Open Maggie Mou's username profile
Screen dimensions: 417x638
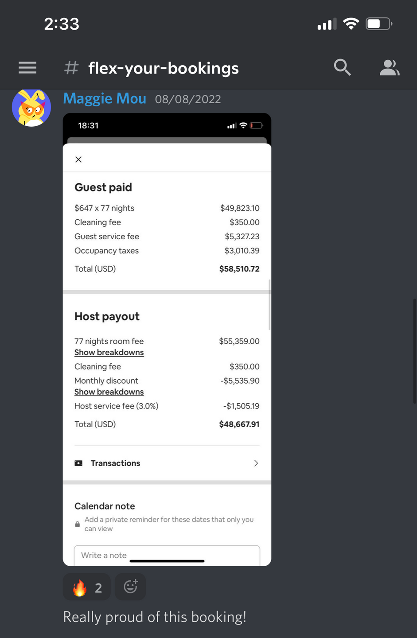coord(105,98)
